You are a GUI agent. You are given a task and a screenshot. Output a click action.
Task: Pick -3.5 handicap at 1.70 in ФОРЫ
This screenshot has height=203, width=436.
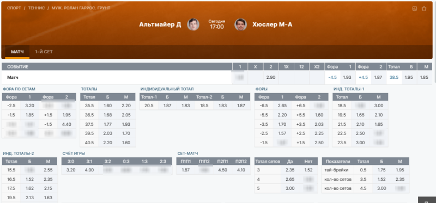282,125
